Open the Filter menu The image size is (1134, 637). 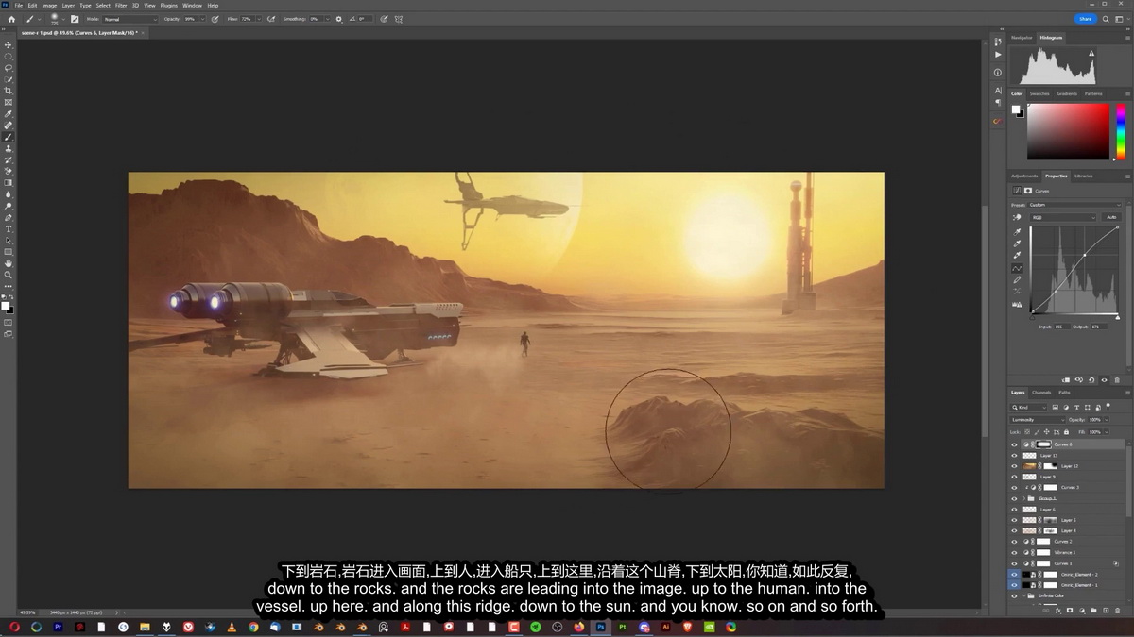[x=121, y=6]
